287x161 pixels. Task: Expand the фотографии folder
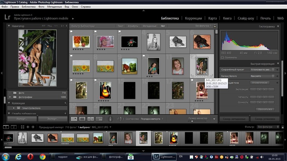coord(10,97)
